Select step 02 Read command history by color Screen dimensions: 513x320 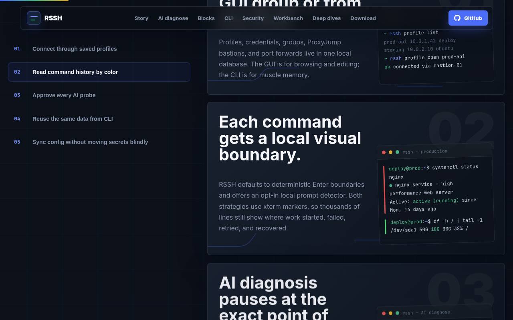(x=99, y=72)
